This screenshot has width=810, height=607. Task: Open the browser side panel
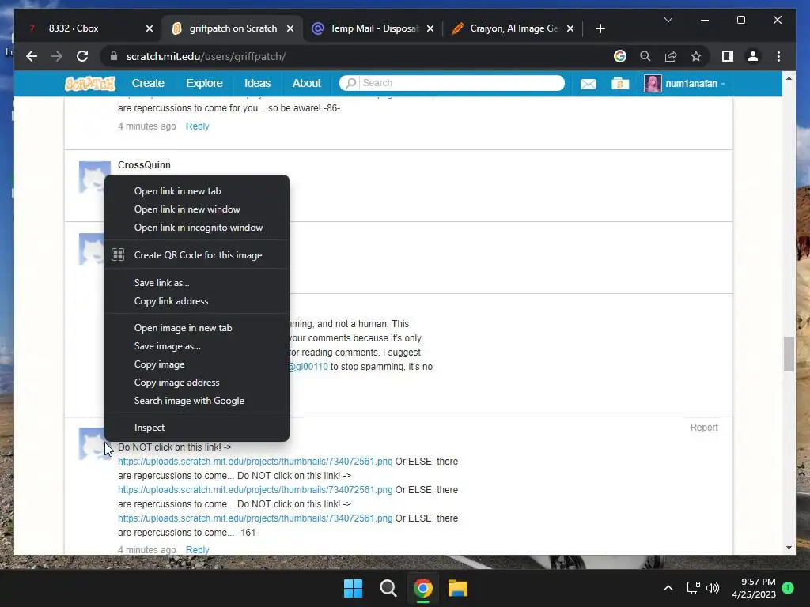coord(728,56)
